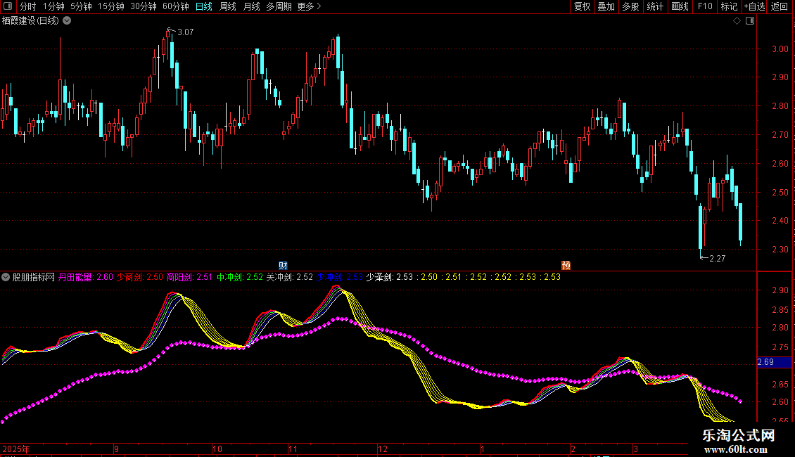The image size is (795, 457).
Task: Open the 多周期 multi-period view
Action: 279,7
